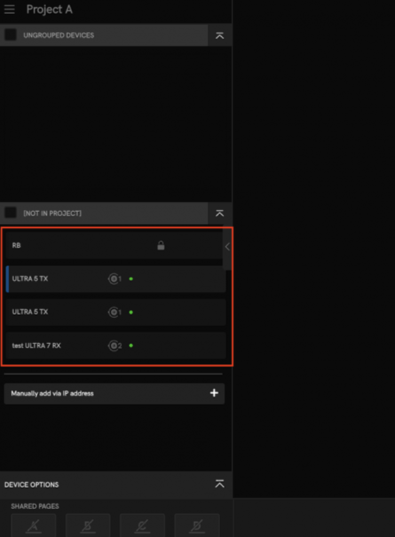This screenshot has height=537, width=395.
Task: Click the lock icon on RB
Action: 161,246
